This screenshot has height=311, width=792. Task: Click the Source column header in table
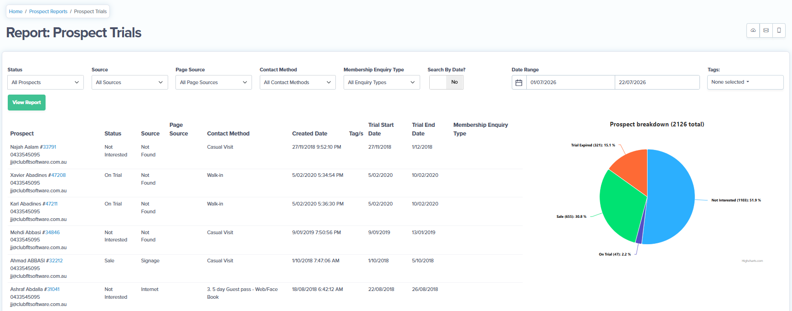150,134
